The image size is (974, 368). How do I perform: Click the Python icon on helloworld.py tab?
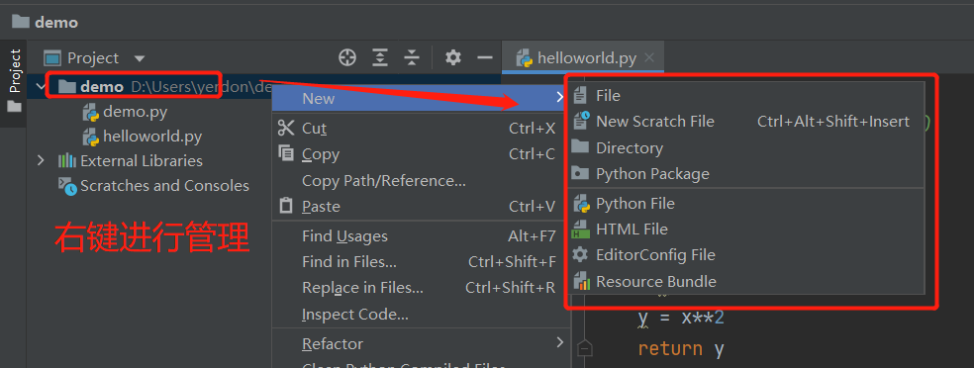[x=525, y=57]
